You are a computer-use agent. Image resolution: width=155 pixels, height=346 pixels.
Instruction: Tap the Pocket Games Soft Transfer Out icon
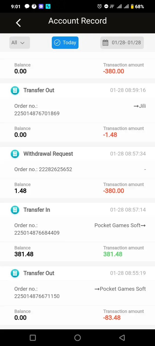click(x=15, y=273)
